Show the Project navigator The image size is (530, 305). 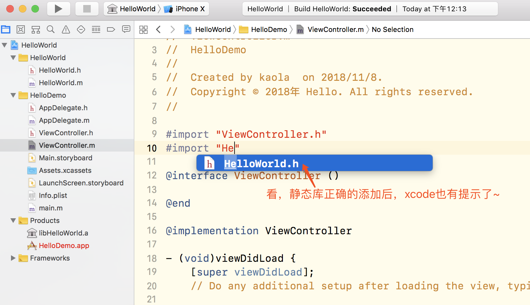(6, 30)
